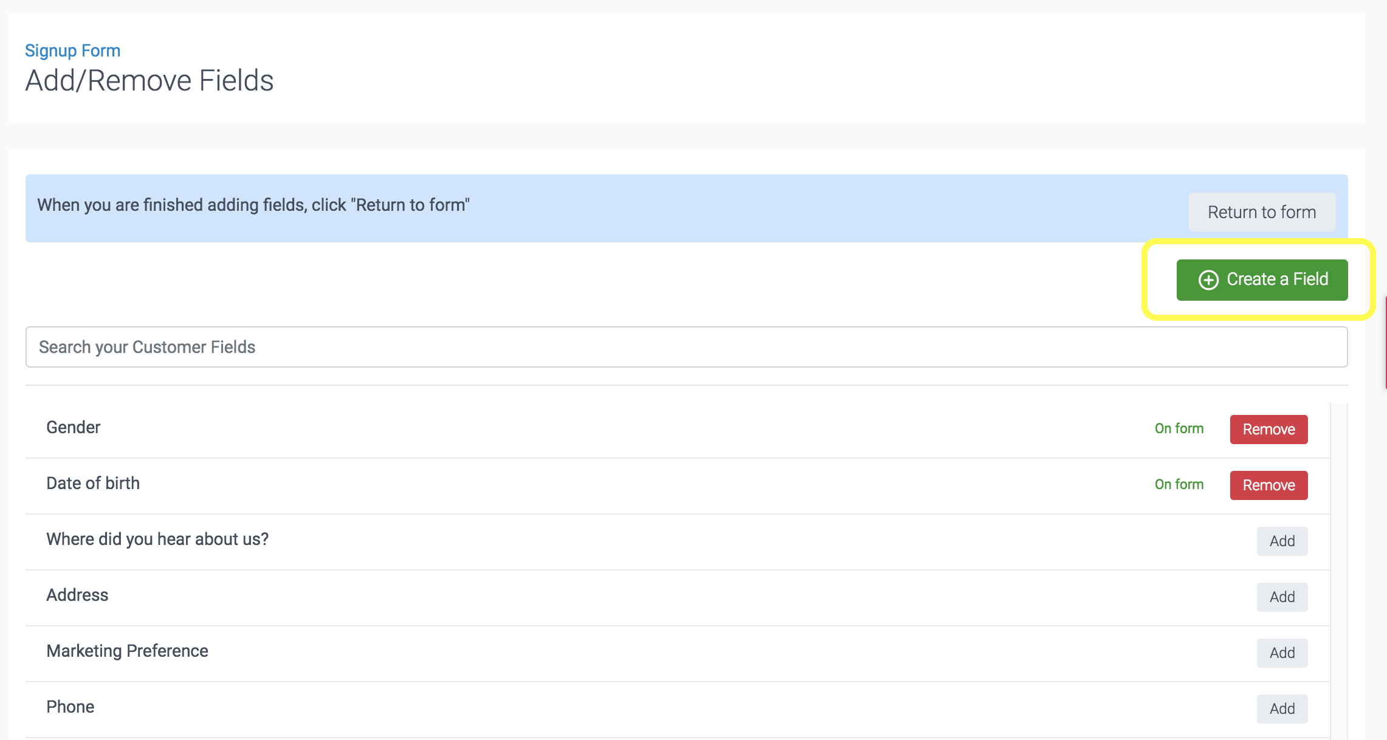Click the Create a Field button
Image resolution: width=1387 pixels, height=740 pixels.
pos(1262,279)
